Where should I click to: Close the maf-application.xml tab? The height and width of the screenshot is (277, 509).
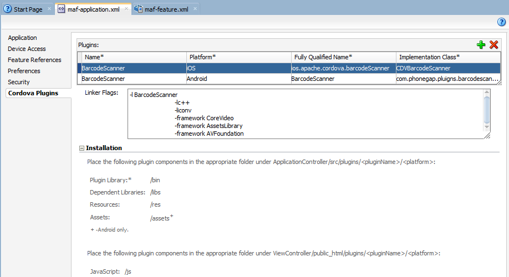pyautogui.click(x=126, y=9)
